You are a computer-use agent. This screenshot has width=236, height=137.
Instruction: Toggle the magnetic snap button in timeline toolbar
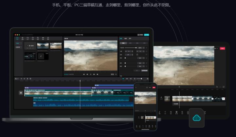(123, 79)
